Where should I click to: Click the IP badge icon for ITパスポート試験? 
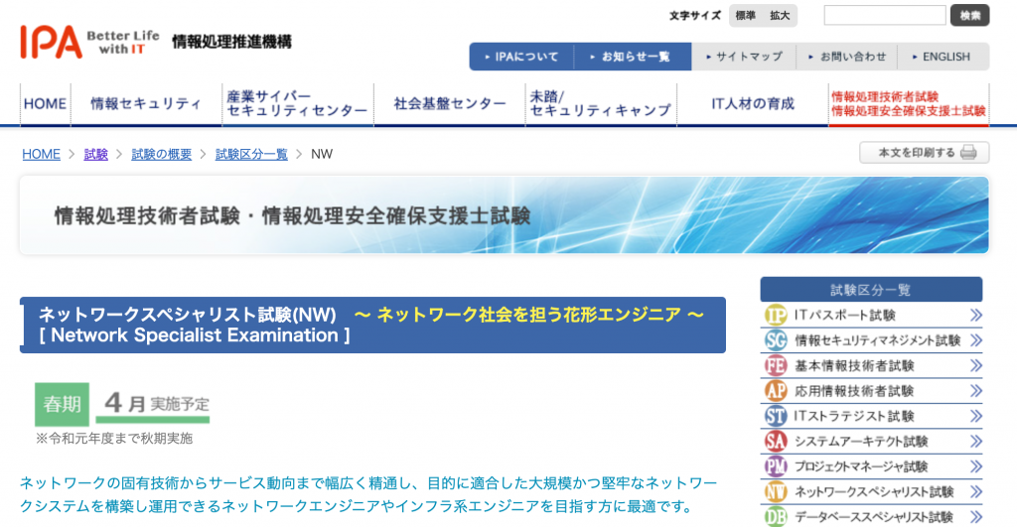[x=776, y=315]
